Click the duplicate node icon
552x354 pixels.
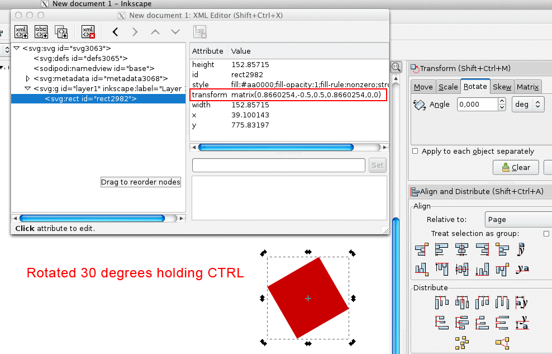pyautogui.click(x=61, y=31)
